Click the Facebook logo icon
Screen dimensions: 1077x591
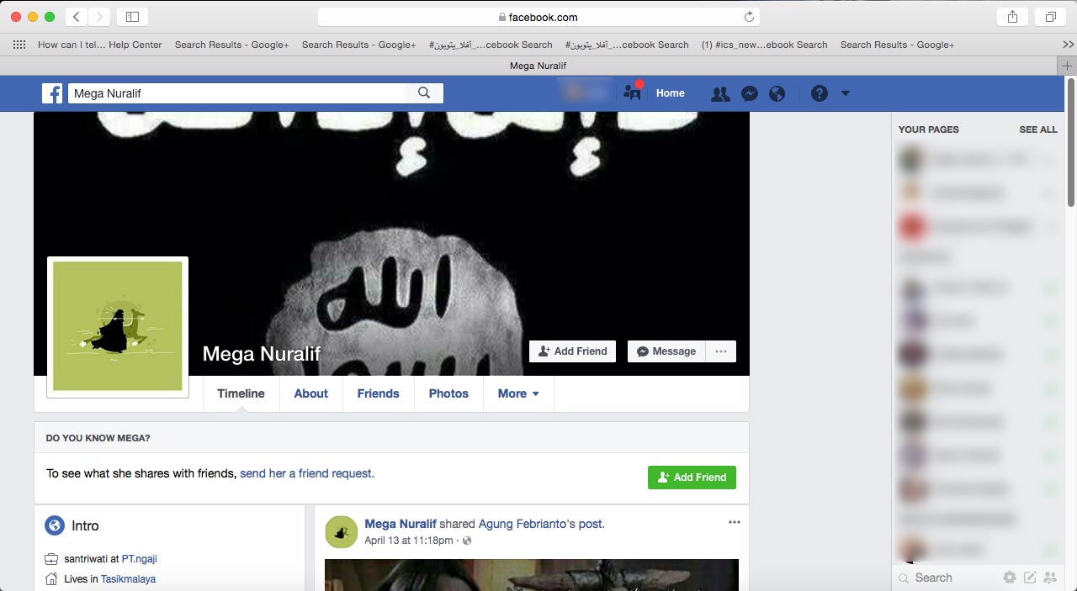click(x=52, y=93)
